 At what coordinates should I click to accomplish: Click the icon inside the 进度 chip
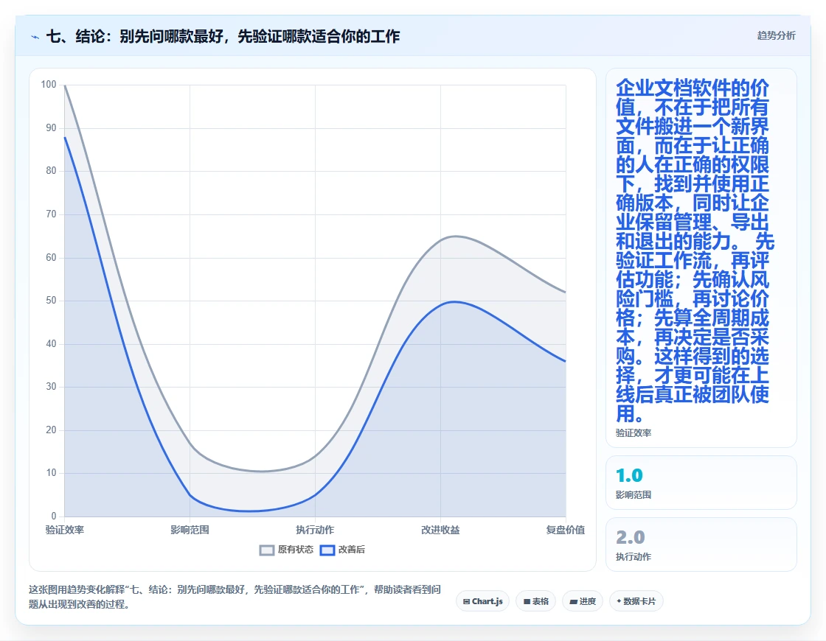point(573,601)
